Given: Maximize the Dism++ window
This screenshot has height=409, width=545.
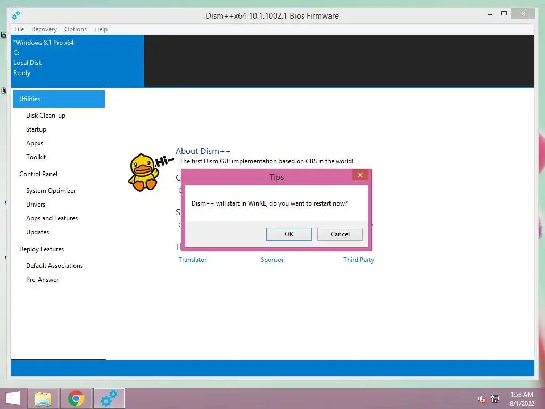Looking at the screenshot, I should tap(504, 13).
